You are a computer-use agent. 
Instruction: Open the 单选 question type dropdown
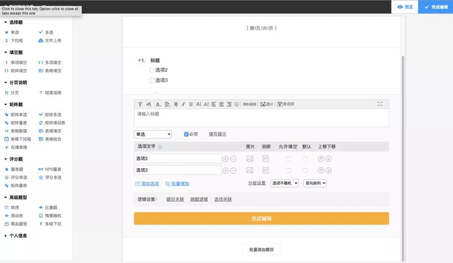(153, 134)
